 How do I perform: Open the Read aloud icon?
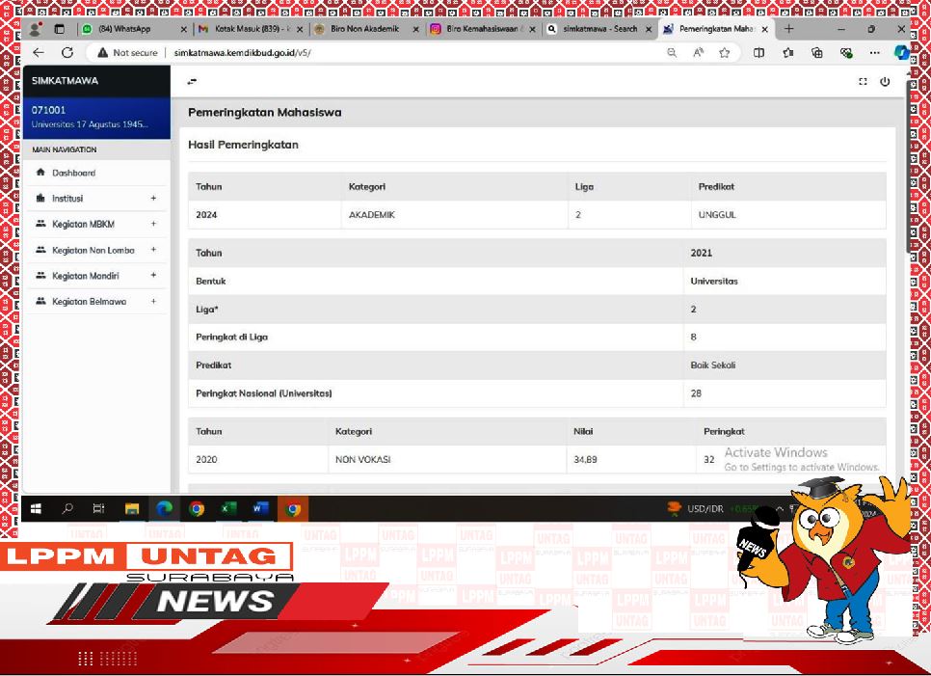[x=698, y=53]
